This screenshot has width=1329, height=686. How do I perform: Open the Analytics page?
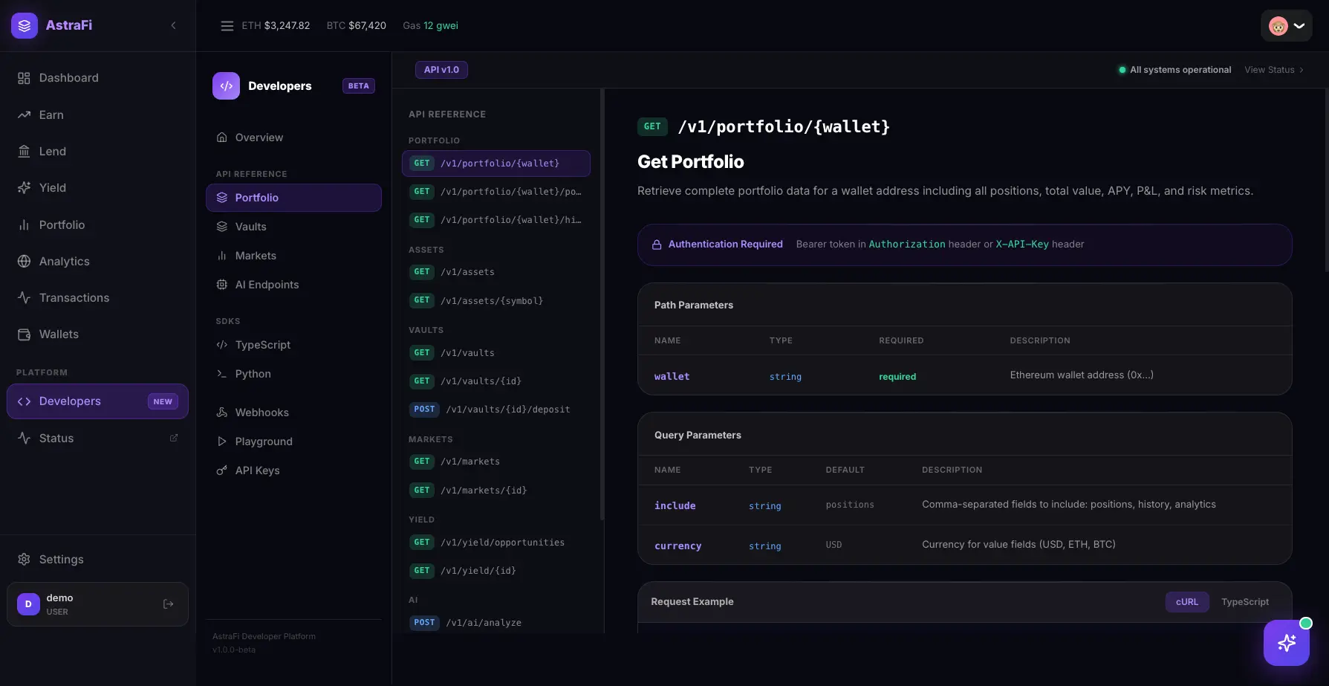97,261
